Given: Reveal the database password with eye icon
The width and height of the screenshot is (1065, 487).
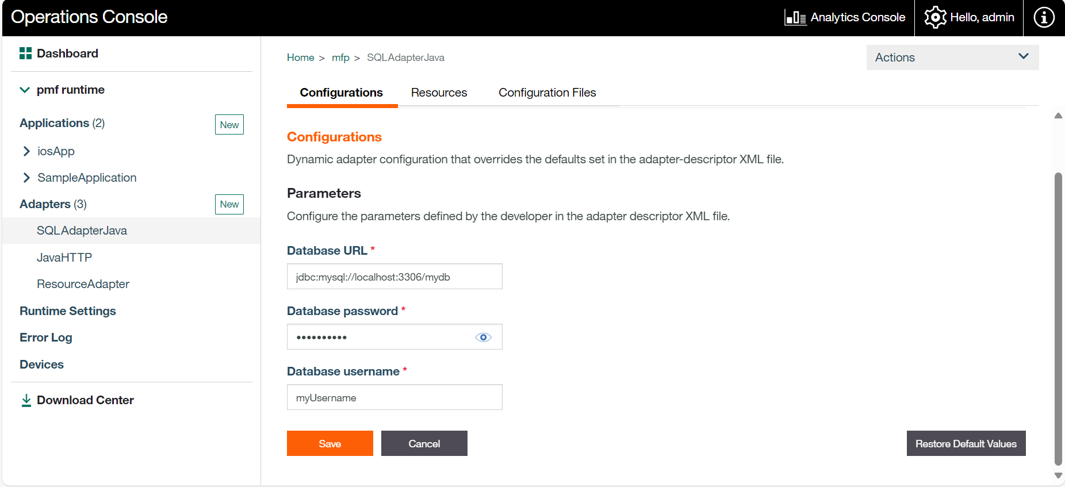Looking at the screenshot, I should point(483,338).
